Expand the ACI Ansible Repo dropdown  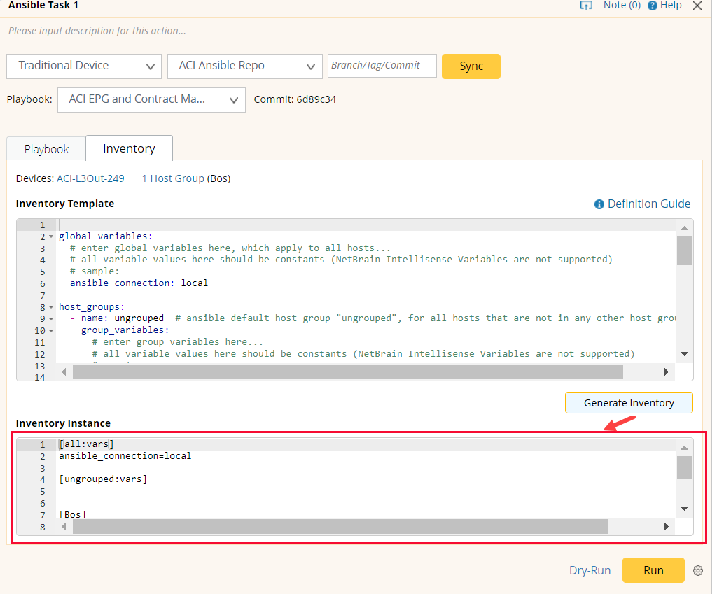point(244,66)
